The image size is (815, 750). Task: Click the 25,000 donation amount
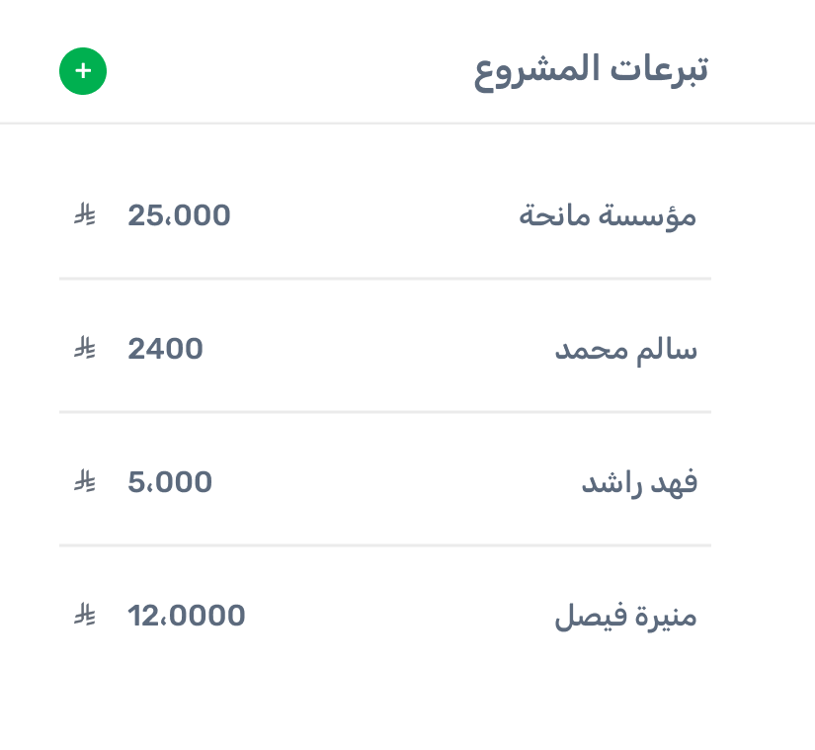pos(179,215)
